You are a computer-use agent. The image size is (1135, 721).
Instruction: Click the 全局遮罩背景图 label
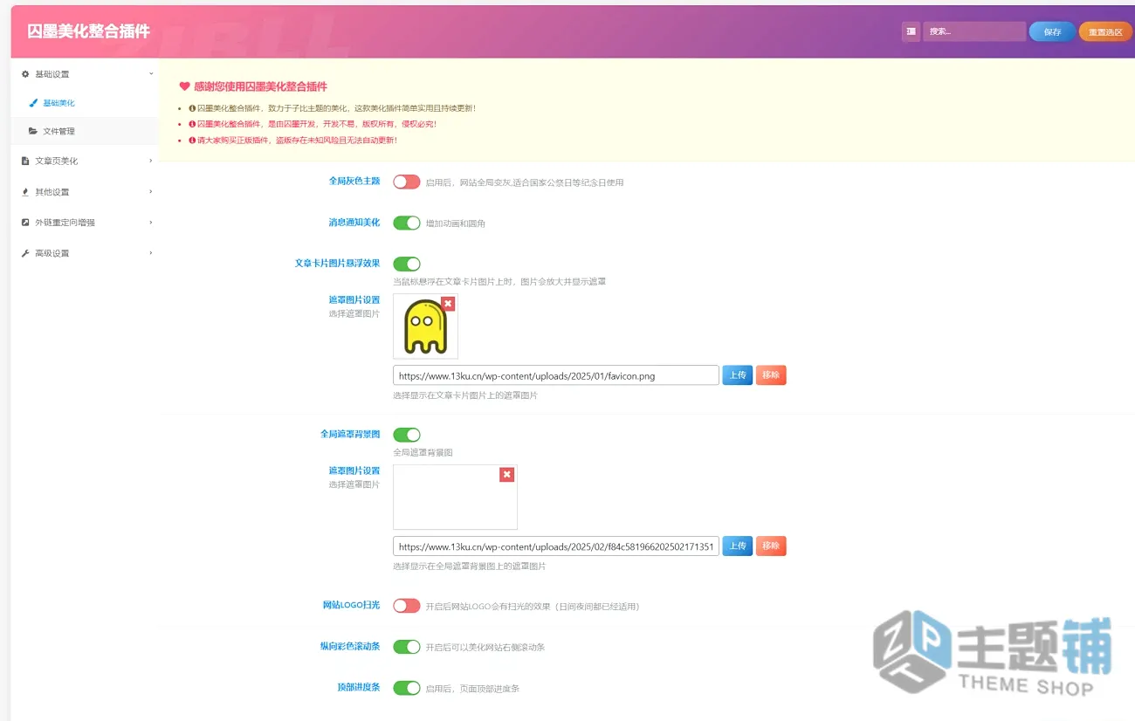pos(350,434)
